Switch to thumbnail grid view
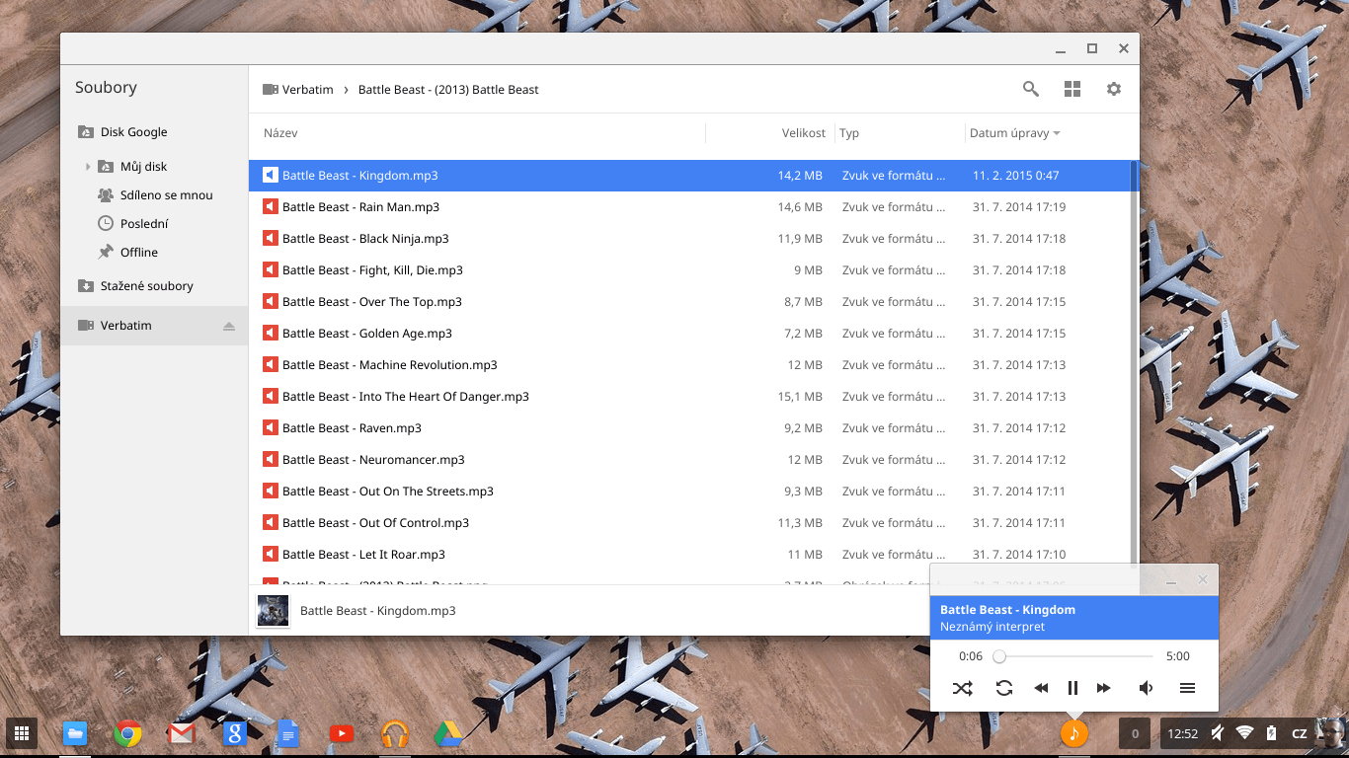The width and height of the screenshot is (1349, 758). tap(1072, 89)
